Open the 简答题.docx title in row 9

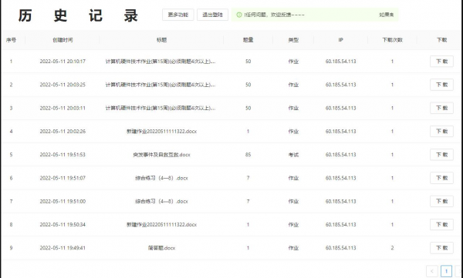tap(161, 248)
